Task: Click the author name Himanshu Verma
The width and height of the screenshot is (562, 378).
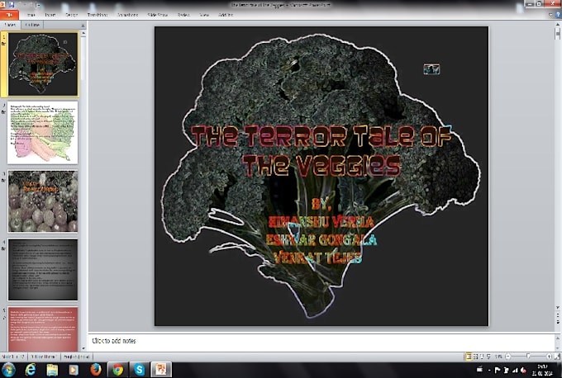Action: tap(321, 222)
